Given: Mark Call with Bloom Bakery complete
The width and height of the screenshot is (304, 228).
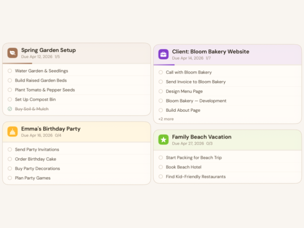Looking at the screenshot, I should pyautogui.click(x=161, y=72).
